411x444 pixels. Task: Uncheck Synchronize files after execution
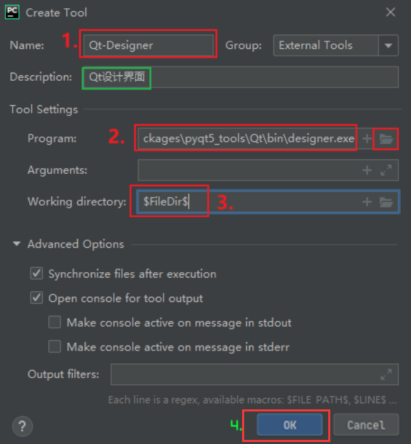coord(37,274)
